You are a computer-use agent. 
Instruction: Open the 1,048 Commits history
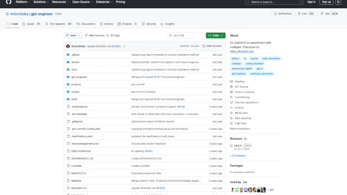point(212,46)
